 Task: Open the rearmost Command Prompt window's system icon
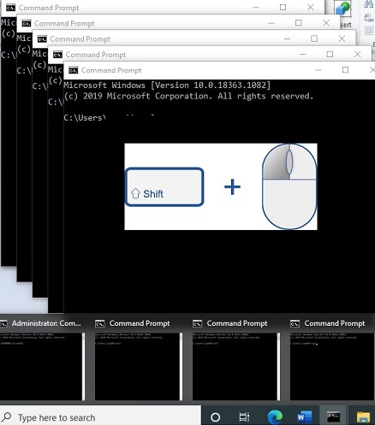pos(10,8)
